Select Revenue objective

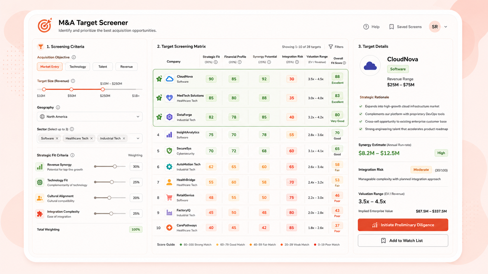coord(126,67)
